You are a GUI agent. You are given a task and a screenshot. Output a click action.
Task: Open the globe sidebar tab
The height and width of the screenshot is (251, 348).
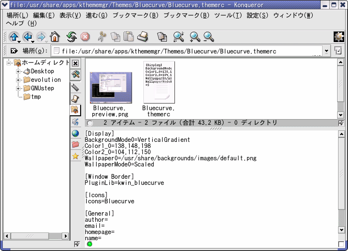click(x=75, y=133)
